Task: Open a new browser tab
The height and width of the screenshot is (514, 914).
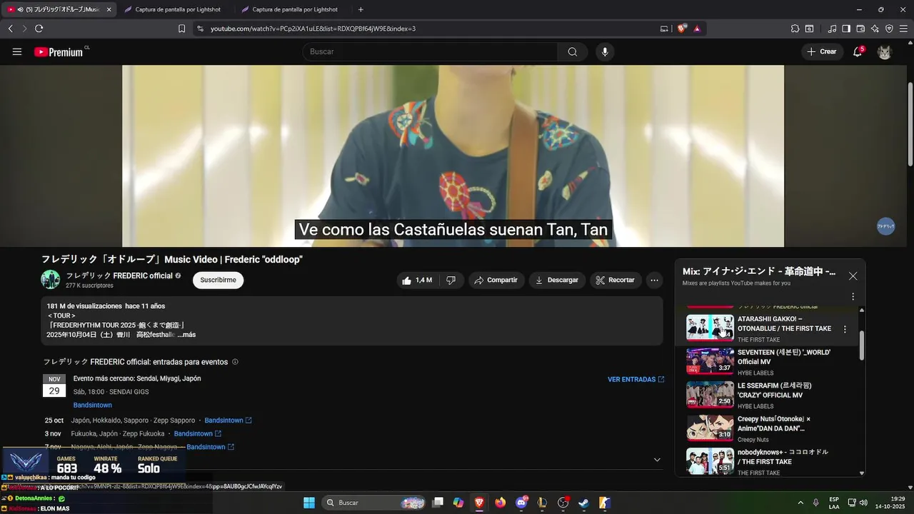Action: click(361, 9)
